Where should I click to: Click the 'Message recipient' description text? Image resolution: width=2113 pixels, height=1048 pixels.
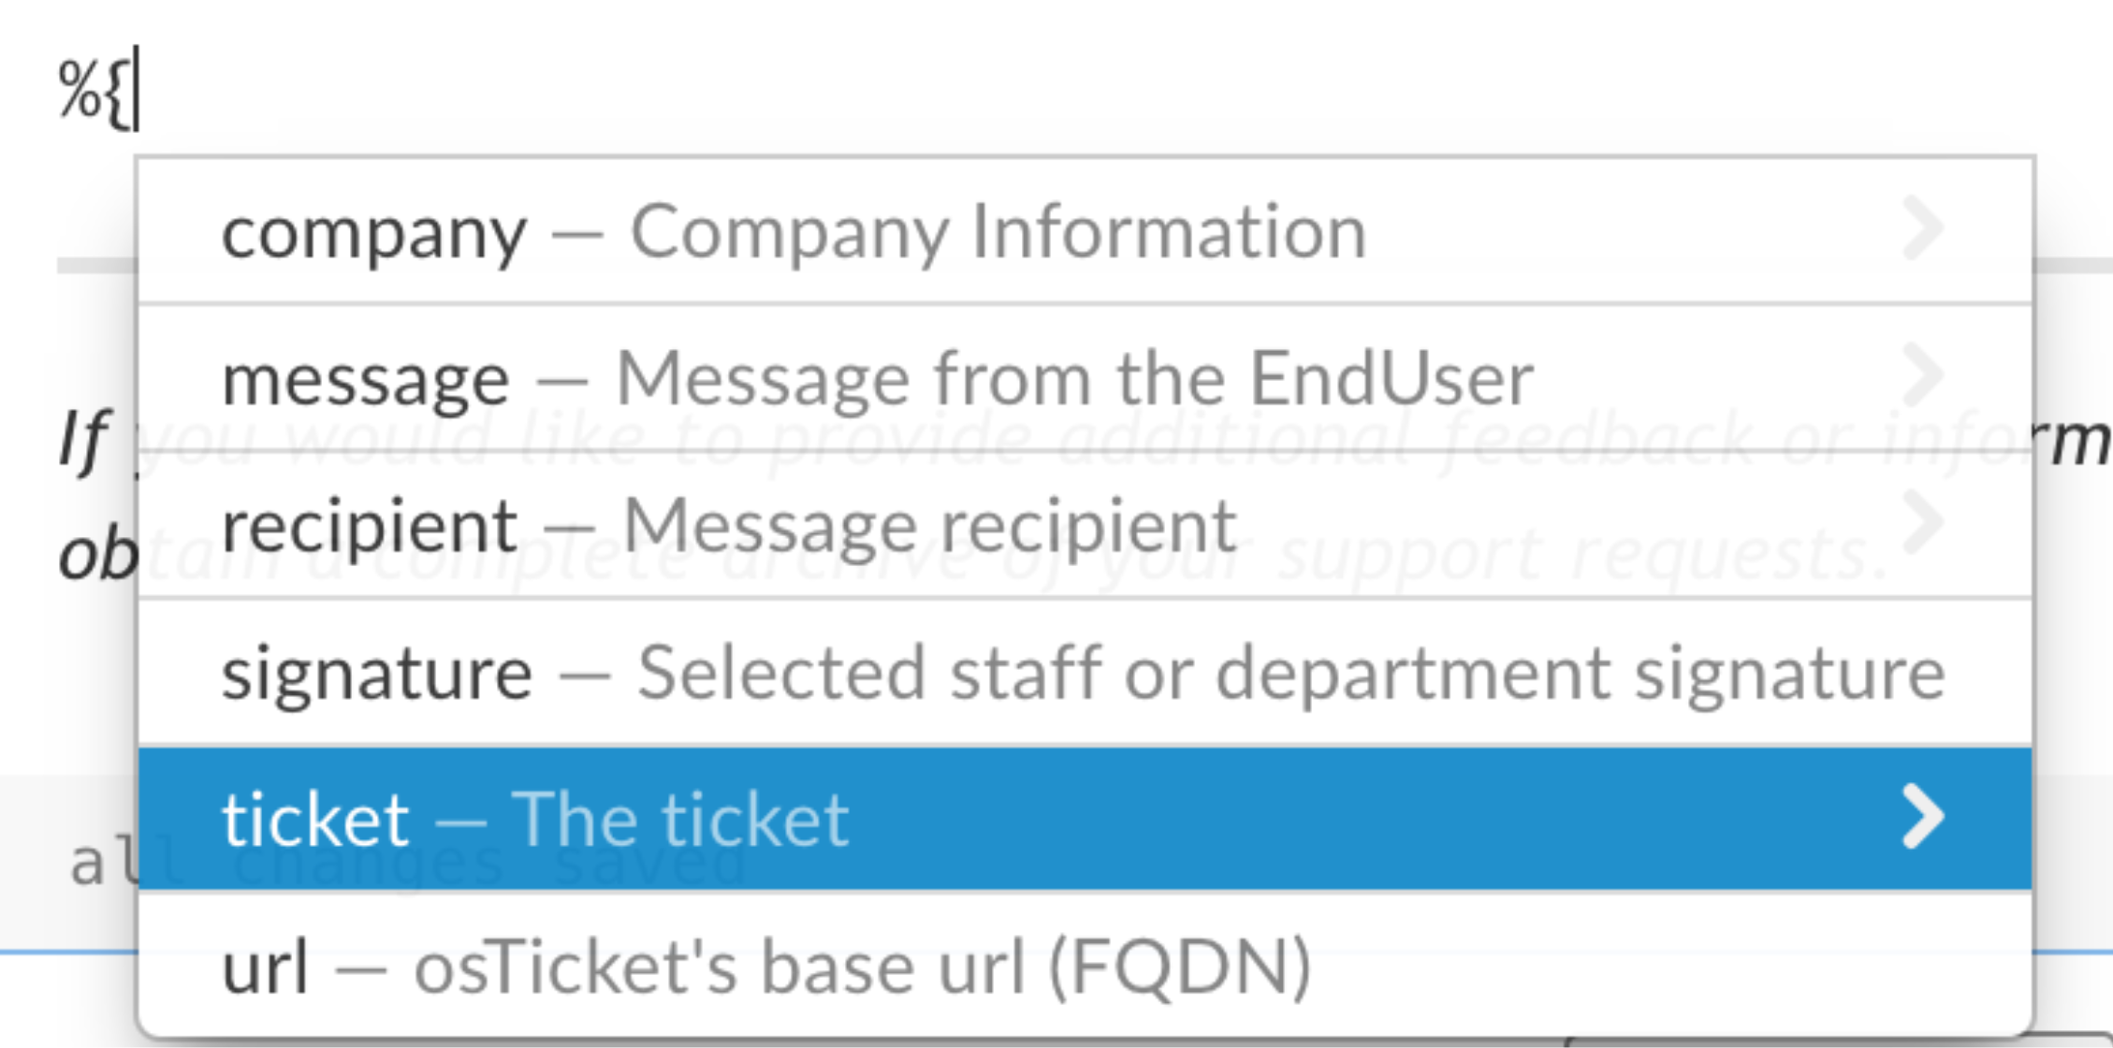point(929,525)
